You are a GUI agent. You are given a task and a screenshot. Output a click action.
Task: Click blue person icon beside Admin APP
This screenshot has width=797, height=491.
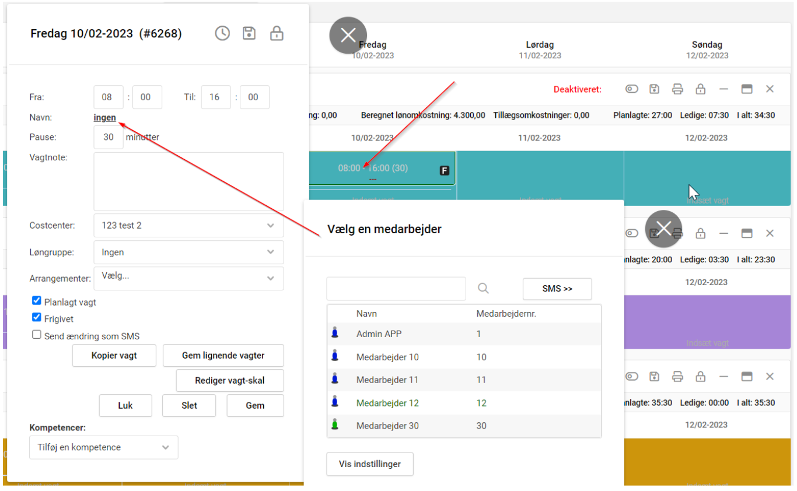pyautogui.click(x=335, y=334)
